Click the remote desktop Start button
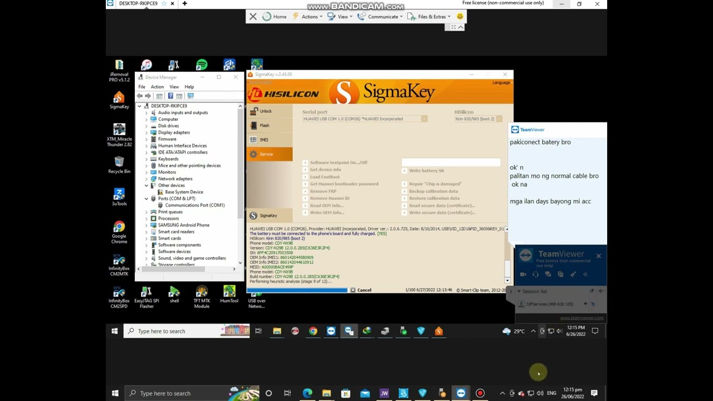The height and width of the screenshot is (401, 713). (x=115, y=331)
